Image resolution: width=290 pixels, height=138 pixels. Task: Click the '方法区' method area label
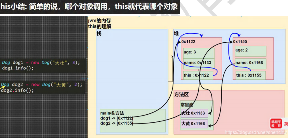pos(181,95)
